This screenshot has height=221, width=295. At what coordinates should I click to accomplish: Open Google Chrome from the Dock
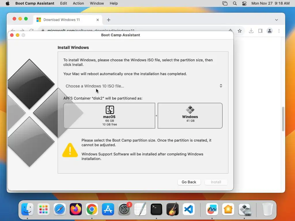(x=92, y=209)
